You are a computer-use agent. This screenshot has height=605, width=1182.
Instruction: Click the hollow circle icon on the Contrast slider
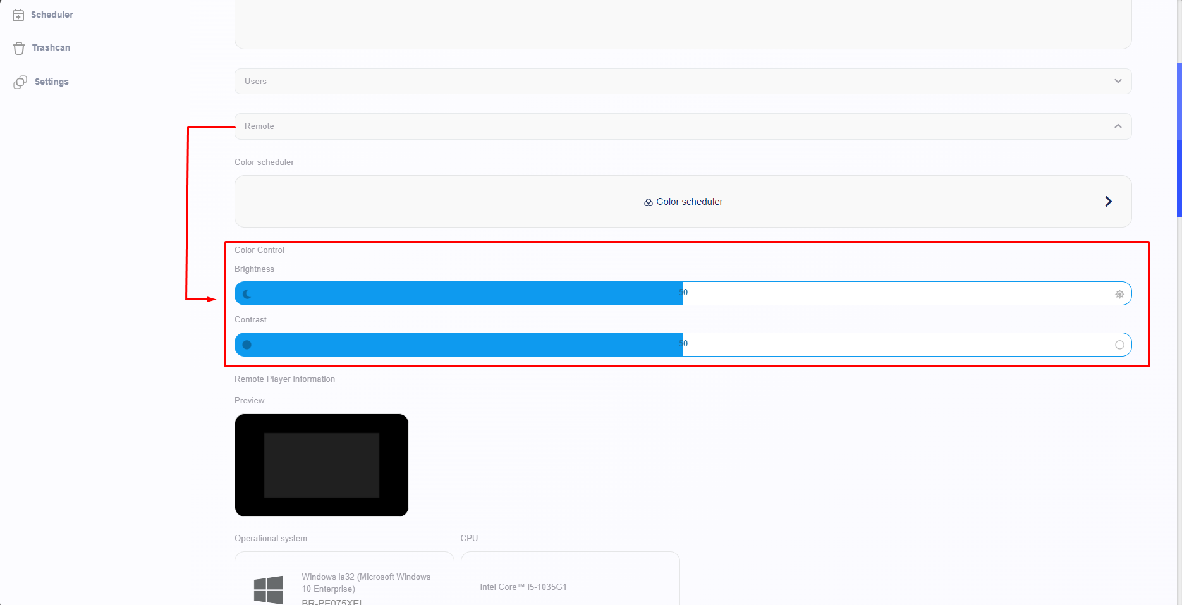[x=1119, y=345]
